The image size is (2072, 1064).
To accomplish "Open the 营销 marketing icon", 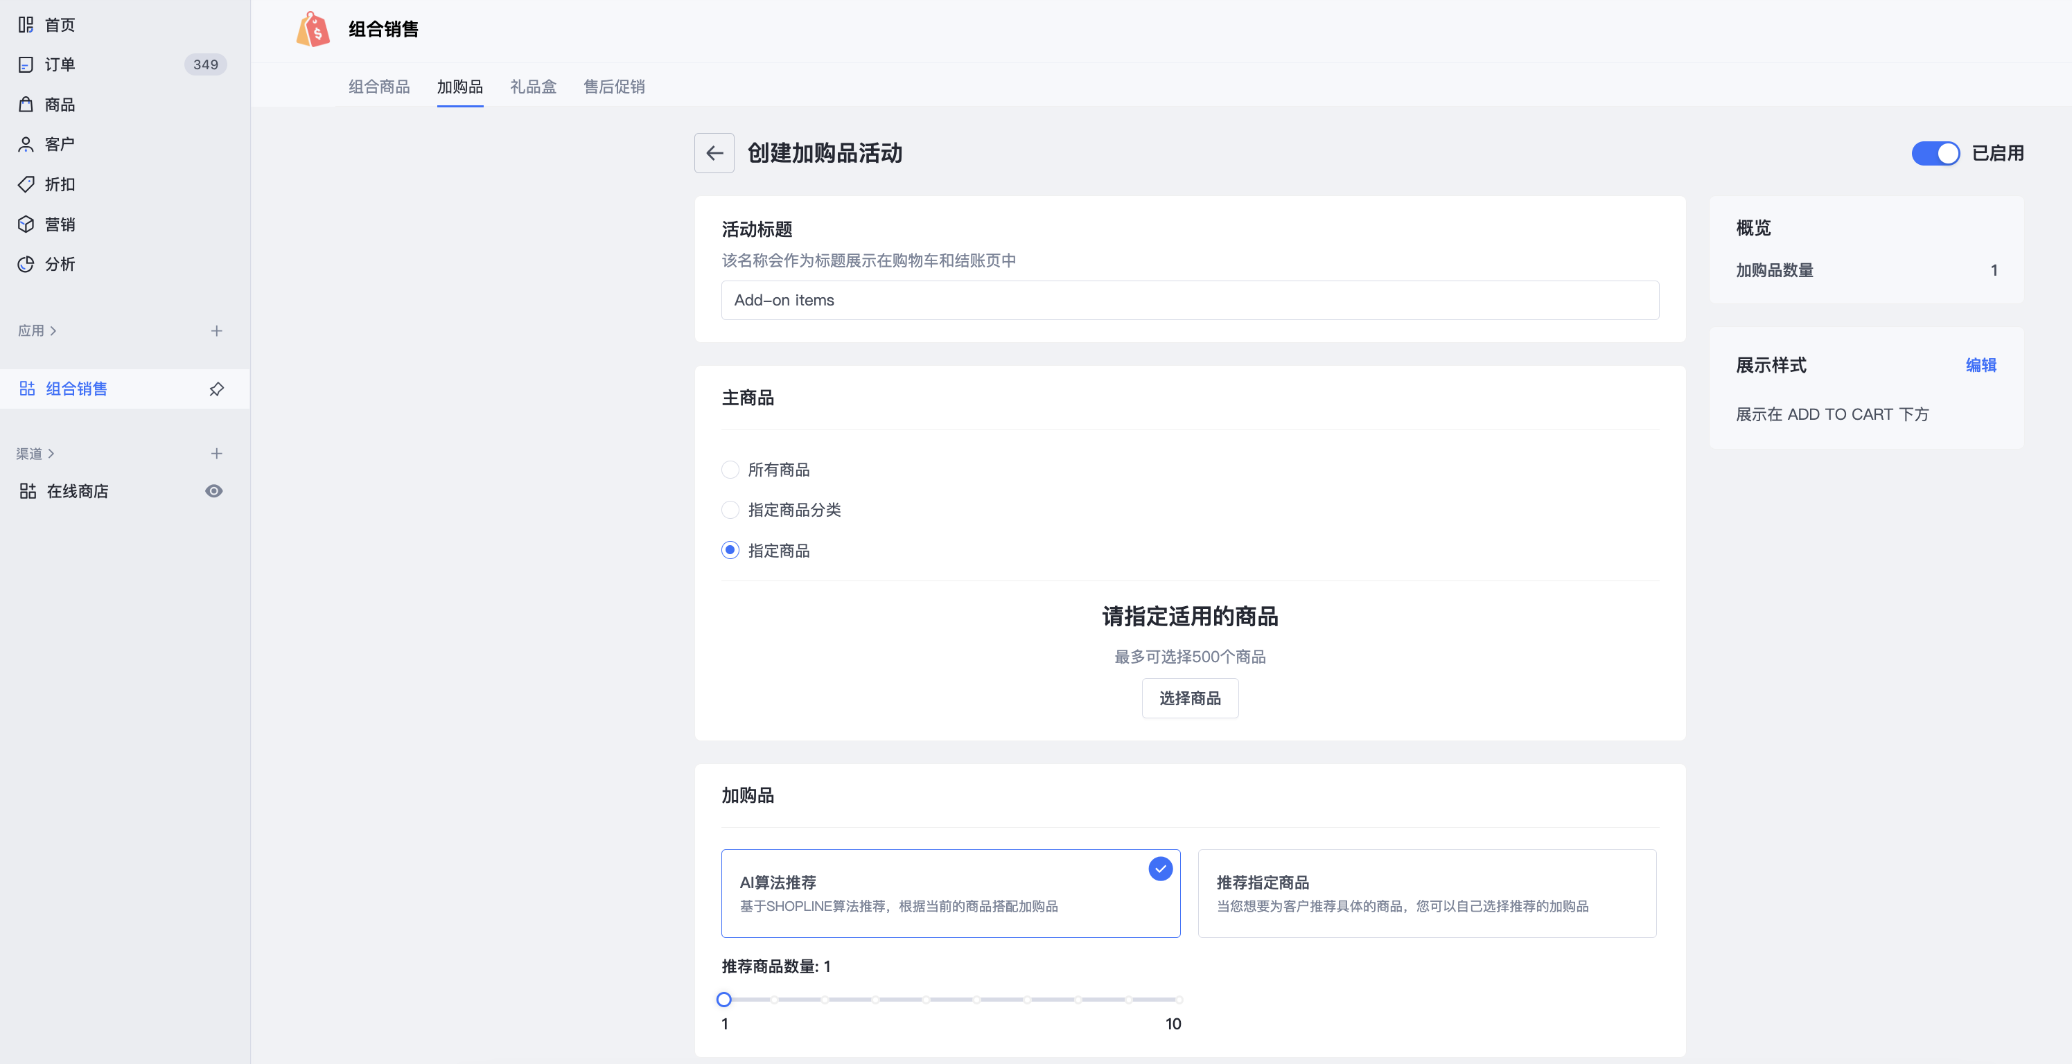I will coord(26,224).
